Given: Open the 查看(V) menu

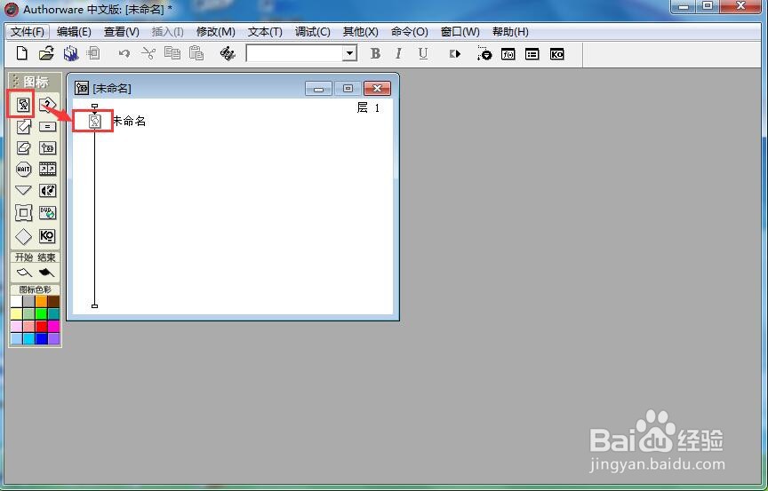Looking at the screenshot, I should (x=122, y=32).
